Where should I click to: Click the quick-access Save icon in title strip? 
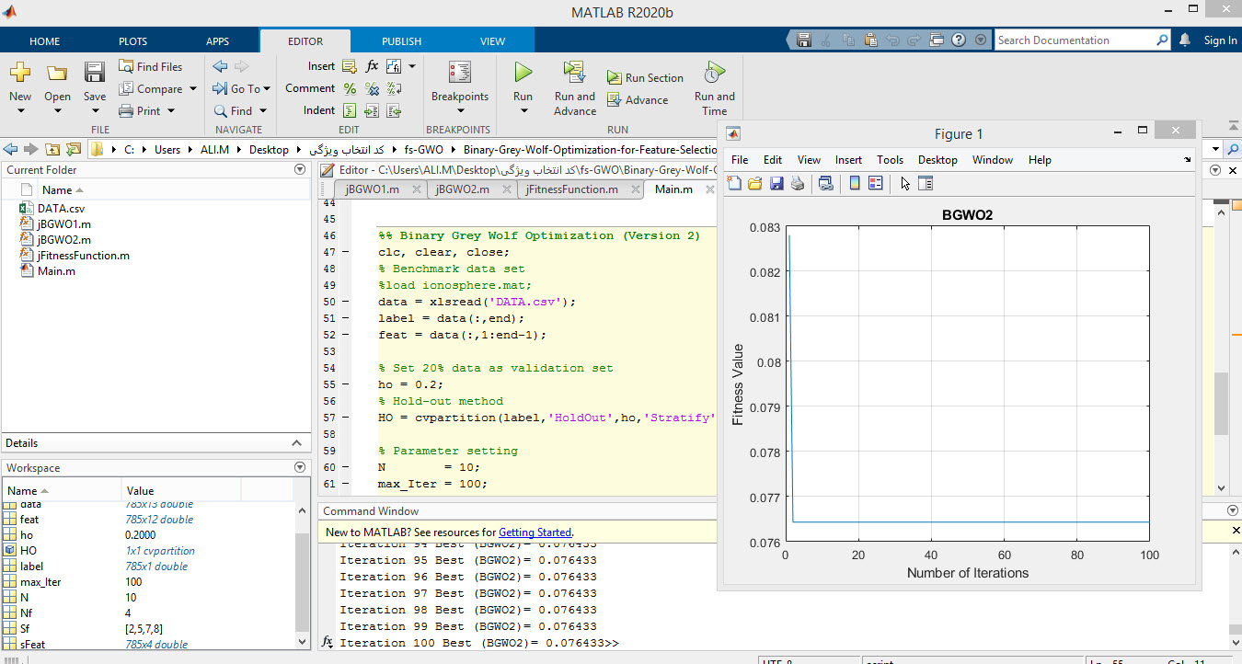[x=803, y=40]
